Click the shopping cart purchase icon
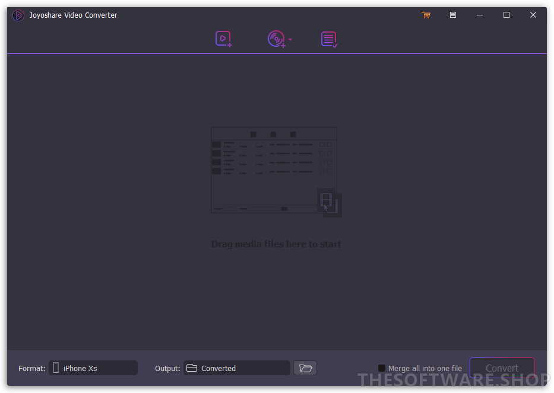The image size is (554, 393). (x=426, y=15)
